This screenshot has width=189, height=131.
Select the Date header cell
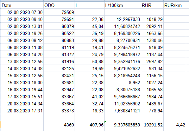tap(22, 5)
